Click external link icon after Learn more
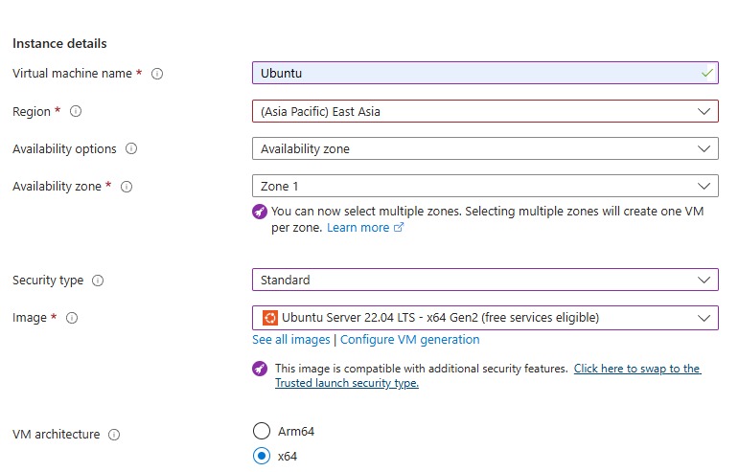This screenshot has height=472, width=739. click(x=399, y=227)
